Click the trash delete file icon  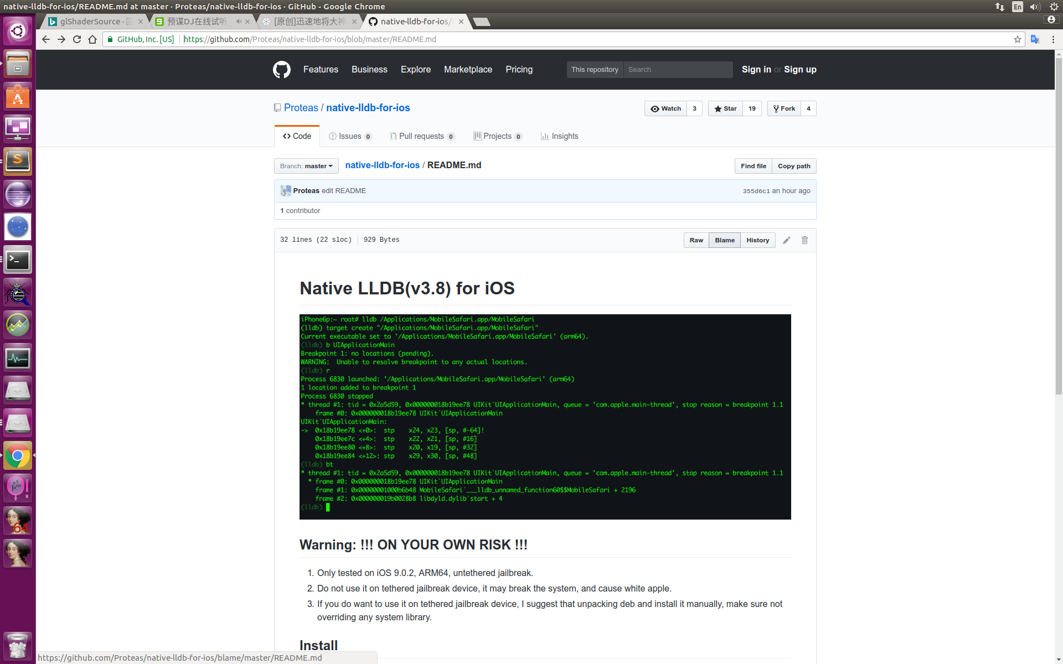(x=804, y=240)
